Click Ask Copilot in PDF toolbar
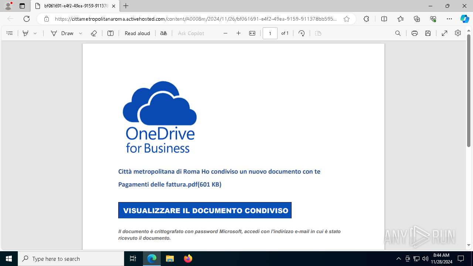 tap(191, 33)
